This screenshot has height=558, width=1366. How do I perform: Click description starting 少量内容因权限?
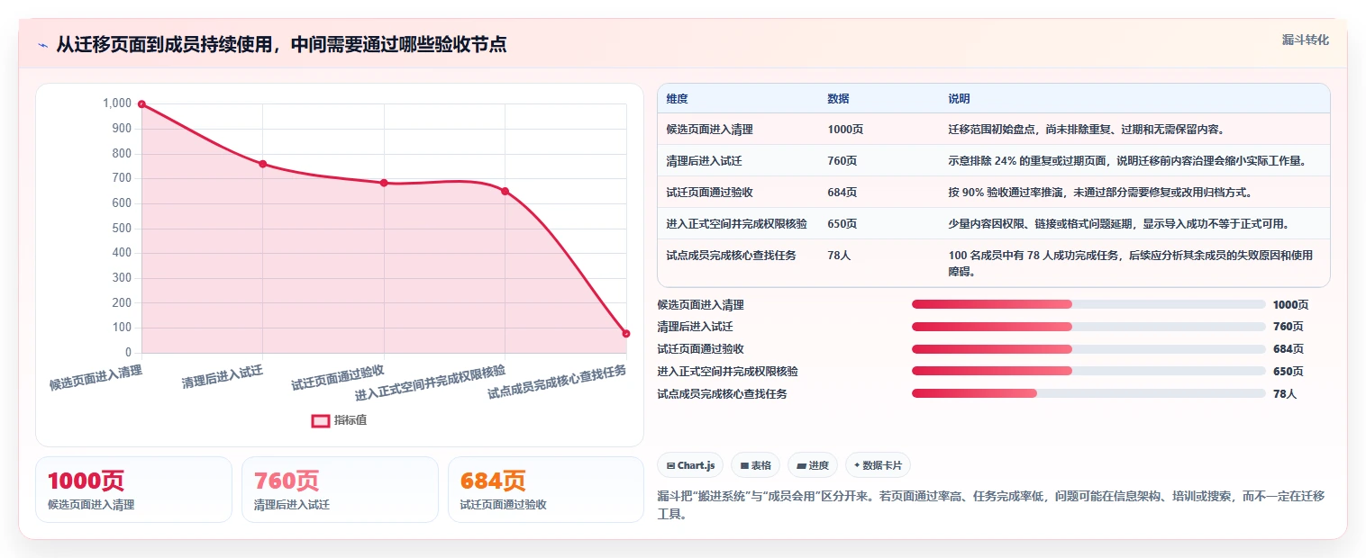(x=1118, y=224)
